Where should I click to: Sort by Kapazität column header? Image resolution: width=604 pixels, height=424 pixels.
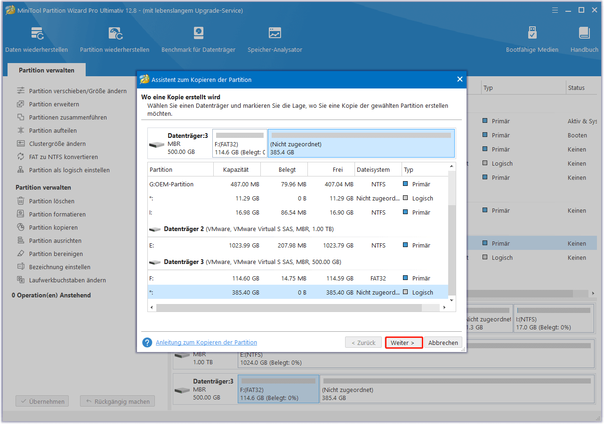pos(237,169)
